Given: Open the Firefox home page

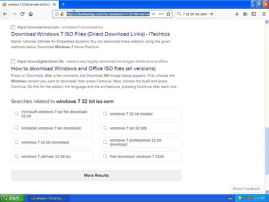Looking at the screenshot, I should (x=31, y=14).
